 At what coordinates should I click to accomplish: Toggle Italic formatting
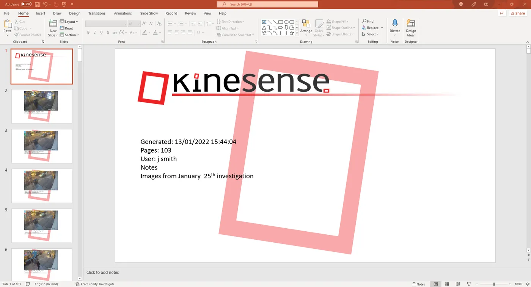[95, 33]
